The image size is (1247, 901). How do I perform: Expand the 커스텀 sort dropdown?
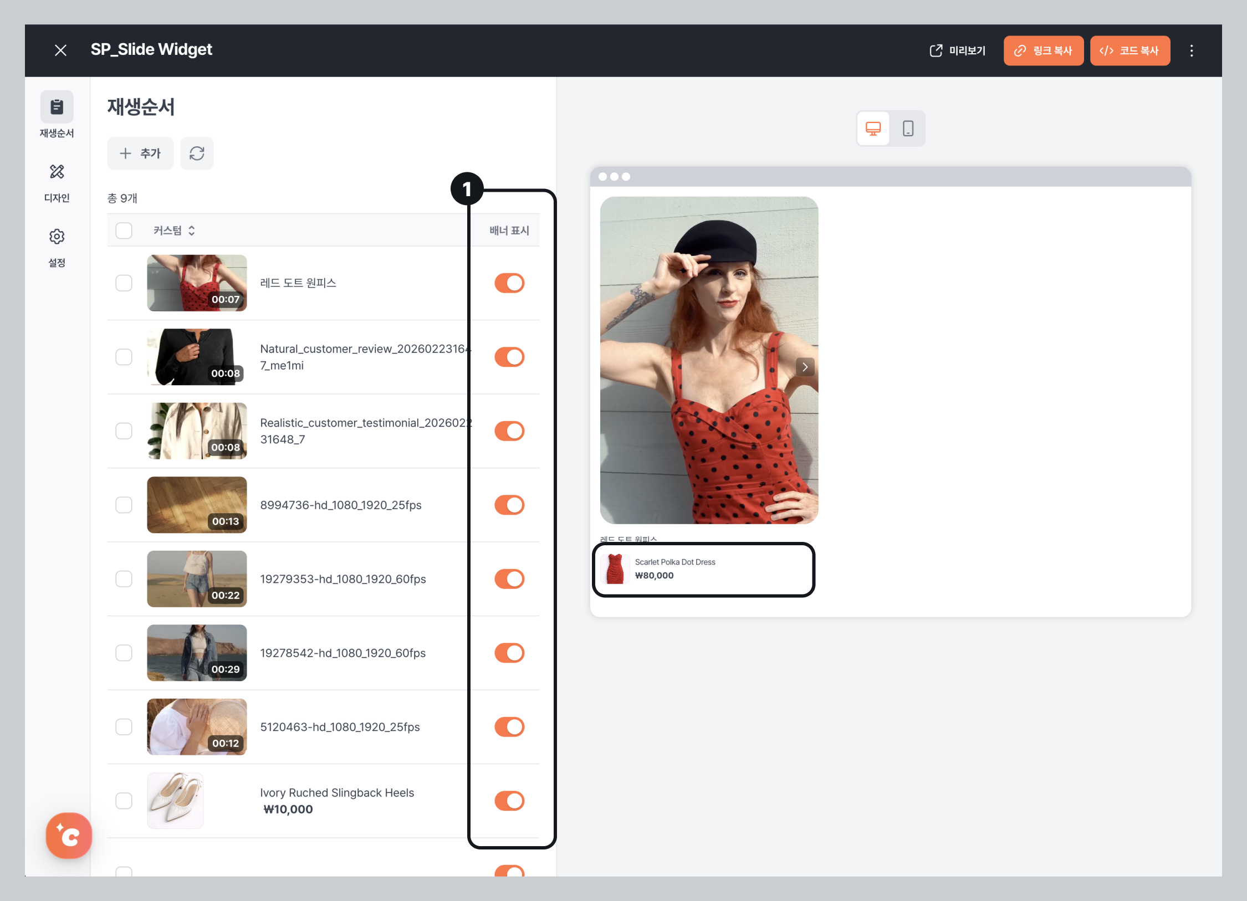[x=174, y=231]
